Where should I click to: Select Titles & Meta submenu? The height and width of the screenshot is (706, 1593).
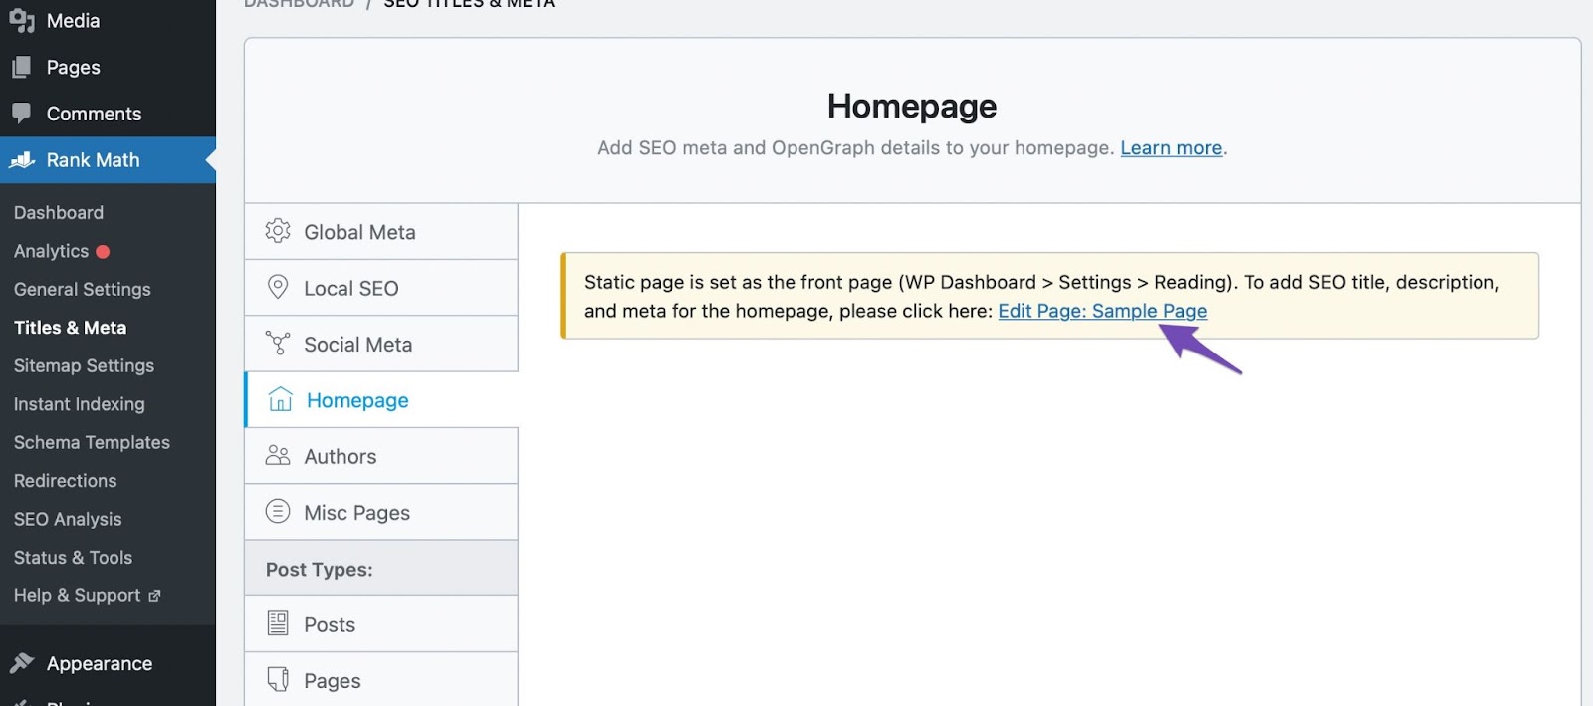point(70,328)
